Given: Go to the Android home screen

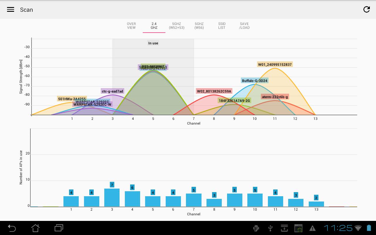Looking at the screenshot, I should coord(35,228).
